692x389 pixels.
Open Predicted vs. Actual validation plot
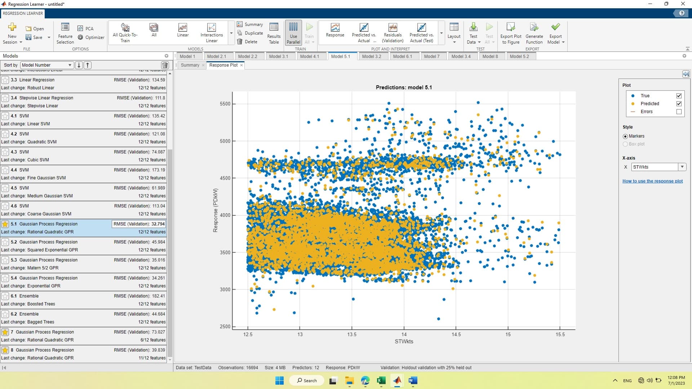(x=364, y=33)
